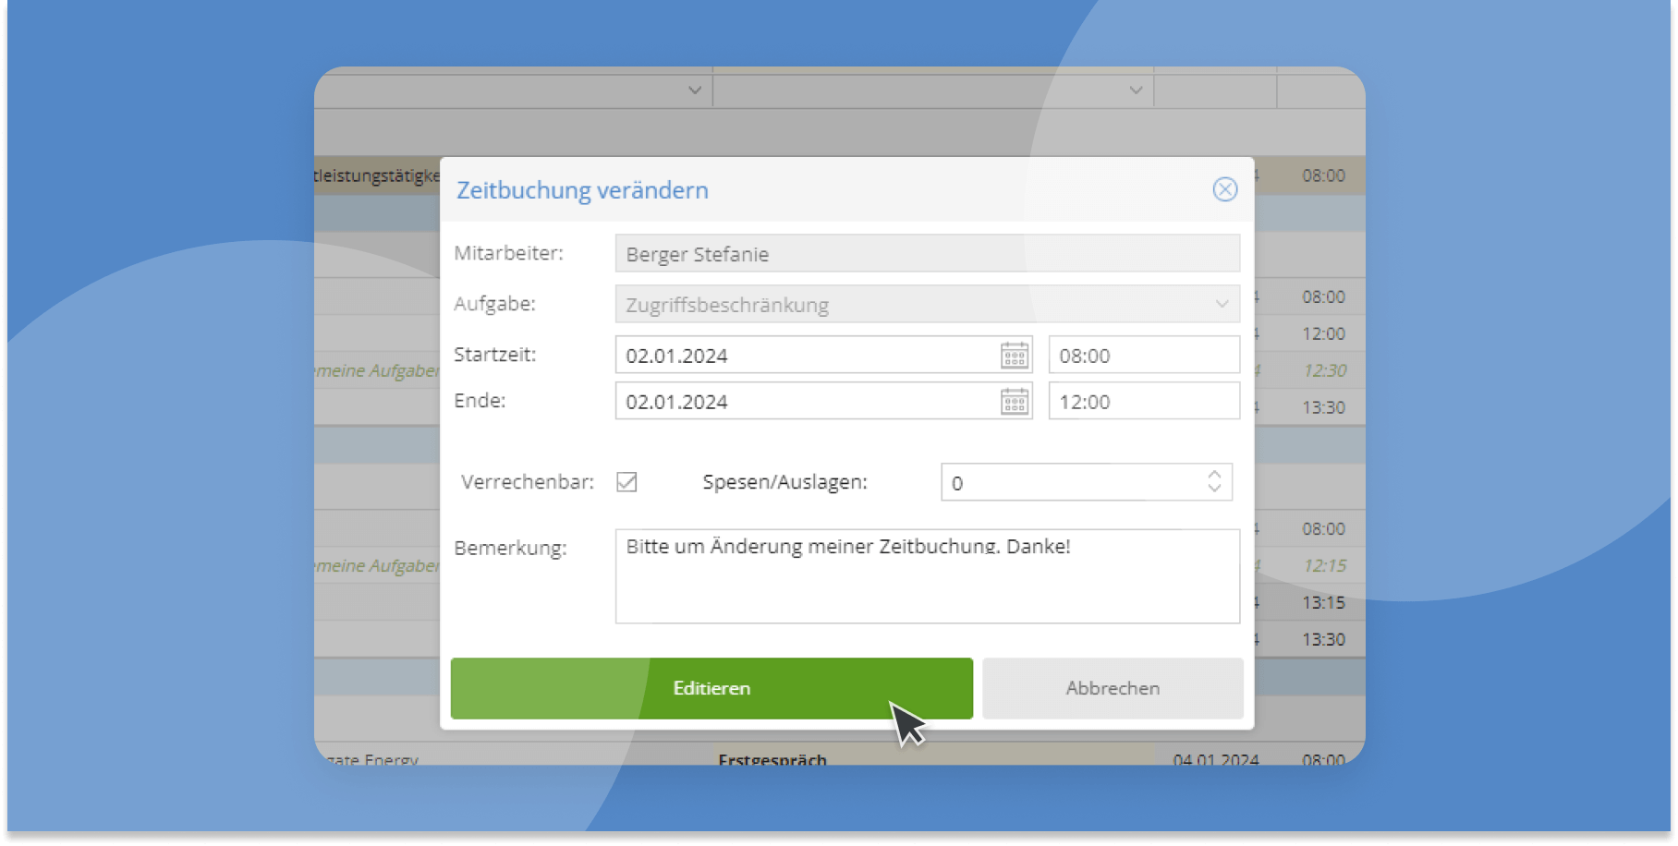
Task: Select the Erstgespräch row in background table
Action: [772, 758]
